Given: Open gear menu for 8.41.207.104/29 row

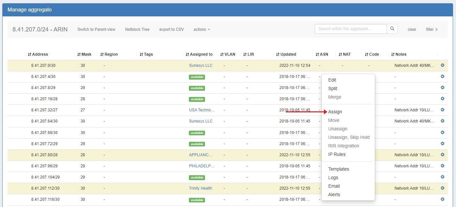Looking at the screenshot, I should coord(442,177).
